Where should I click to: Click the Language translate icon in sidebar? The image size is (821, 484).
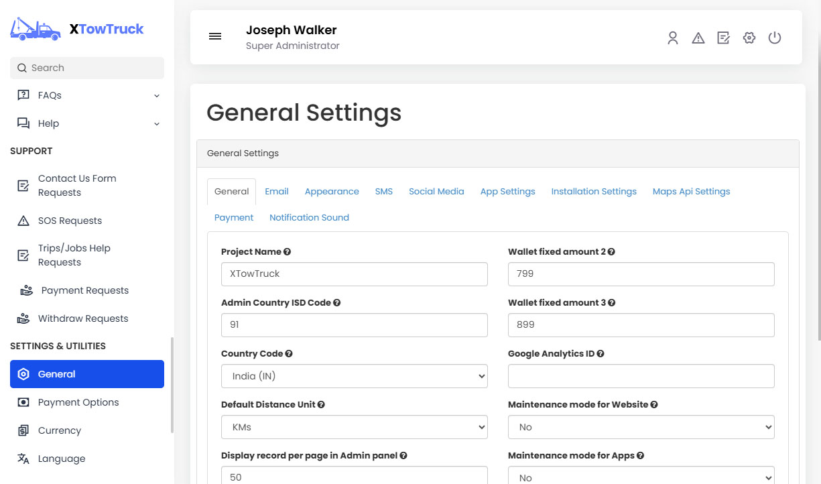[23, 459]
